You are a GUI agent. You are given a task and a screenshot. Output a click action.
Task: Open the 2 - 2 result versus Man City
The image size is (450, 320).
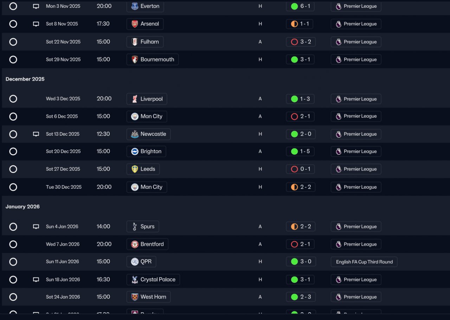click(301, 187)
